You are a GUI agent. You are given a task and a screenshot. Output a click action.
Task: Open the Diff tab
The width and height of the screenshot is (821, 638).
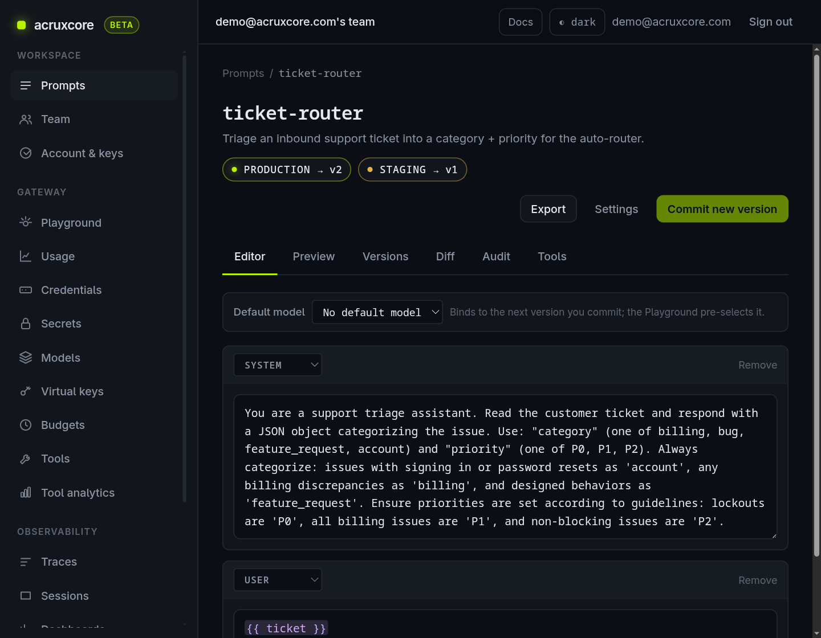[x=445, y=257]
